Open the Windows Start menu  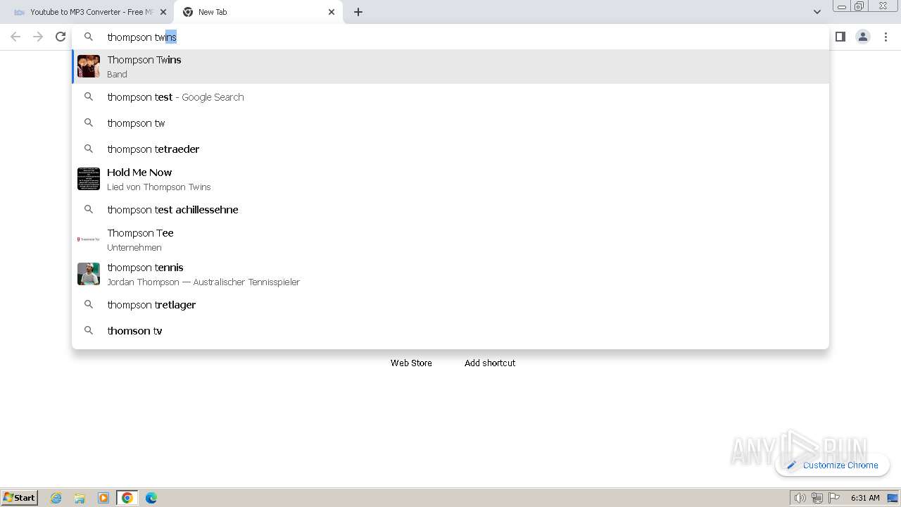point(20,498)
